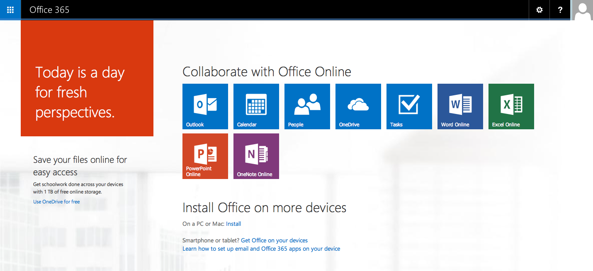This screenshot has height=271, width=593.
Task: Open the Outlook app tile
Action: [x=205, y=106]
